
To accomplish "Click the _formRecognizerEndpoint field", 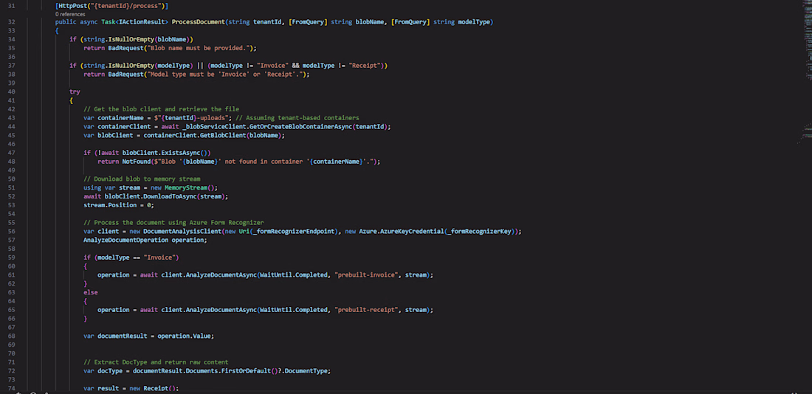I will click(x=294, y=232).
